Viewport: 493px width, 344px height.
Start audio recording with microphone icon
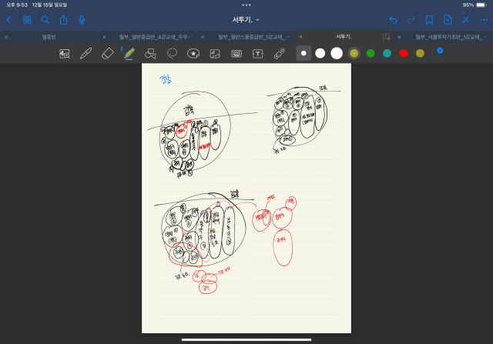click(x=82, y=20)
